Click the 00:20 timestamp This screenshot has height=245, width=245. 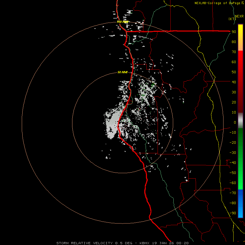[182, 243]
